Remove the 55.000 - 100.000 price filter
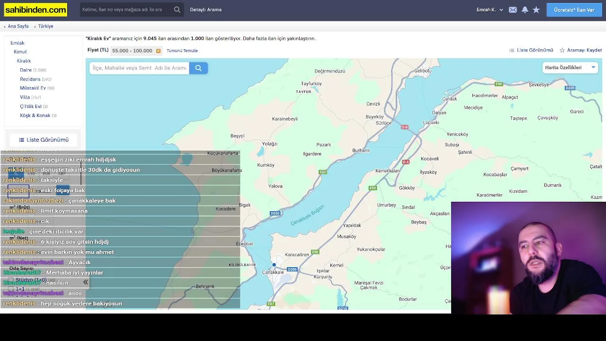The image size is (606, 341). (x=158, y=51)
